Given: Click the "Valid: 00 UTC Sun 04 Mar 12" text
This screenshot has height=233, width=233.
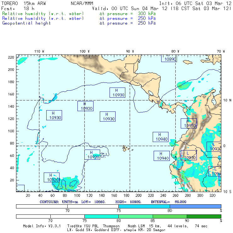Looking at the screenshot, I should (x=130, y=9).
